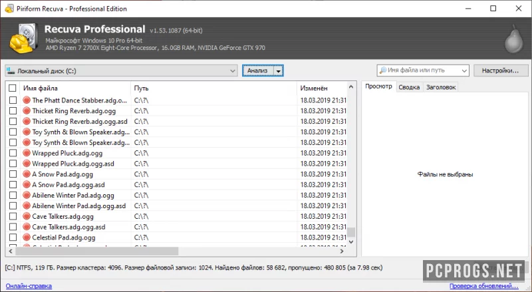Open the Онлайн-справка help link

(29, 286)
